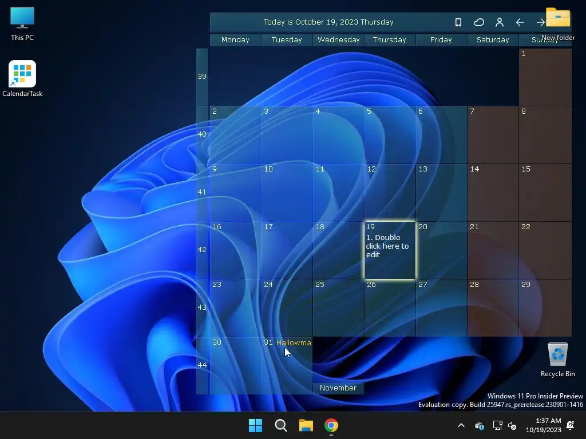Select the October 31 Hallowmas cell
The height and width of the screenshot is (439, 586).
(x=287, y=365)
